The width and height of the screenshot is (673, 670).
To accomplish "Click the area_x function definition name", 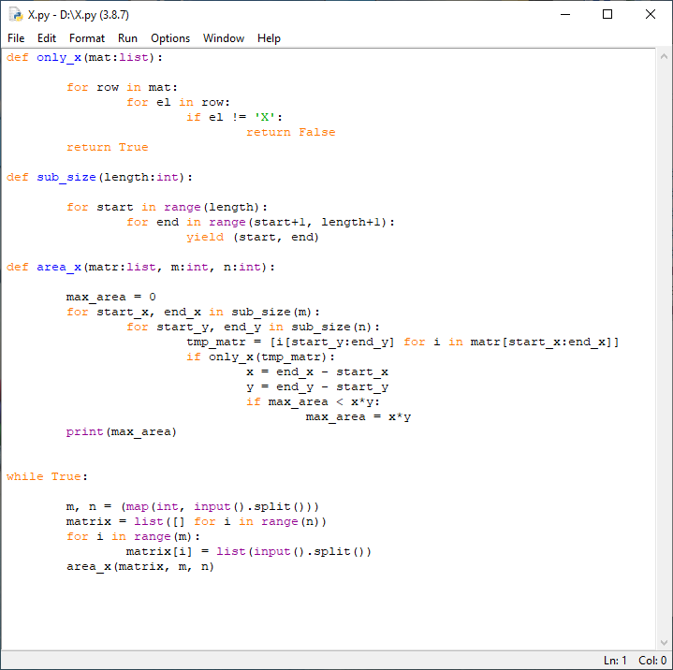I will click(x=59, y=267).
